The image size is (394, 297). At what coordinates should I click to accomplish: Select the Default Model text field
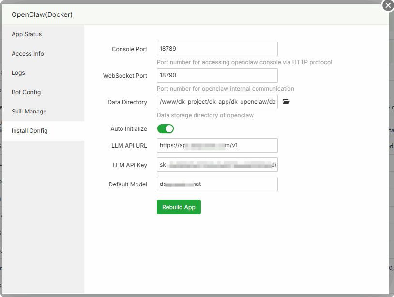[x=217, y=184]
